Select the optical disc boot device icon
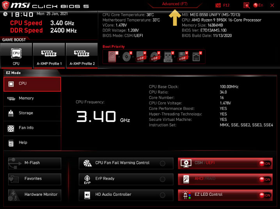Image resolution: width=280 pixels, height=209 pixels. click(127, 57)
